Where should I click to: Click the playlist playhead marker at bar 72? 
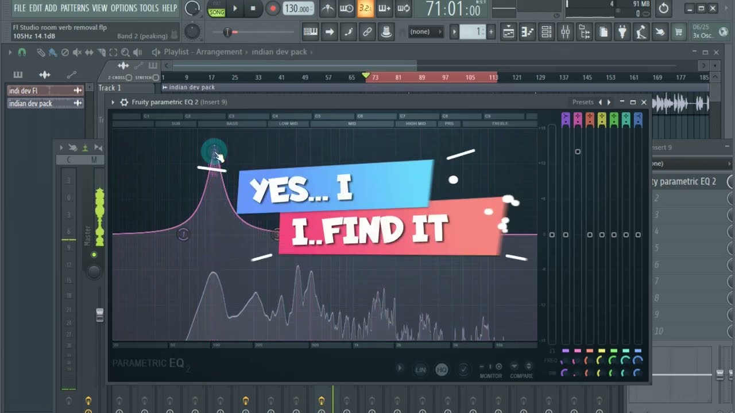366,76
